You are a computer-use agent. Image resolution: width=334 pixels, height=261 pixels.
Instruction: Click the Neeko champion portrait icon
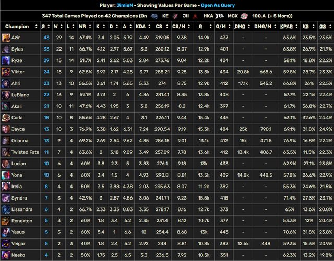(x=6, y=255)
